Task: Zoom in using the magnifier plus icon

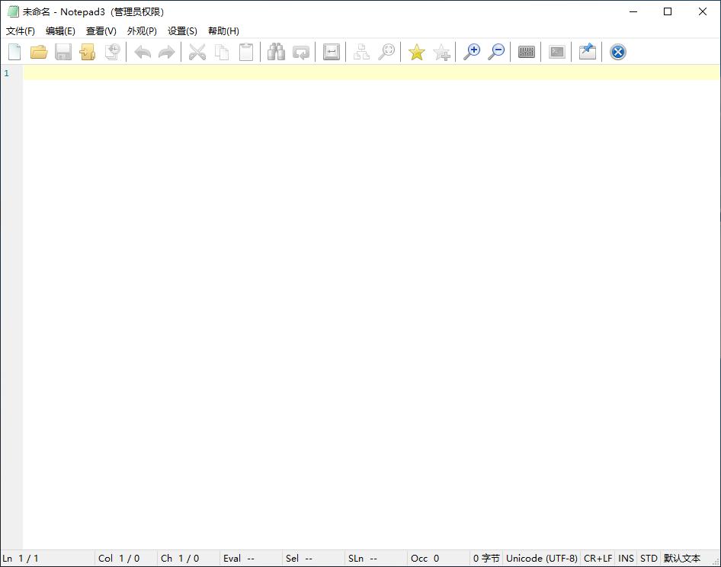Action: click(x=472, y=51)
